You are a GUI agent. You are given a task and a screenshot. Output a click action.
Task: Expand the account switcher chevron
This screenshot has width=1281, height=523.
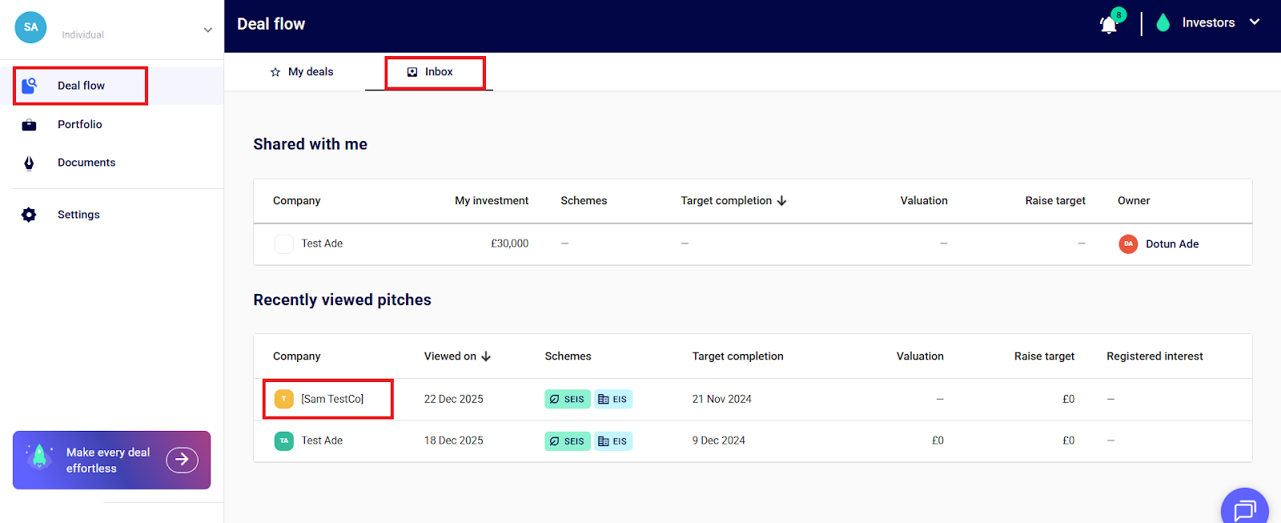tap(207, 30)
